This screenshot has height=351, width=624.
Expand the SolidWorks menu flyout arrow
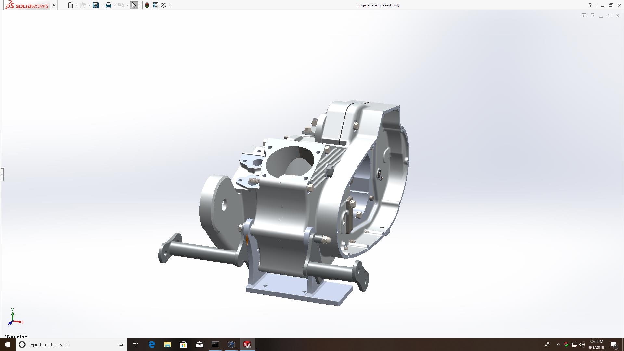54,5
